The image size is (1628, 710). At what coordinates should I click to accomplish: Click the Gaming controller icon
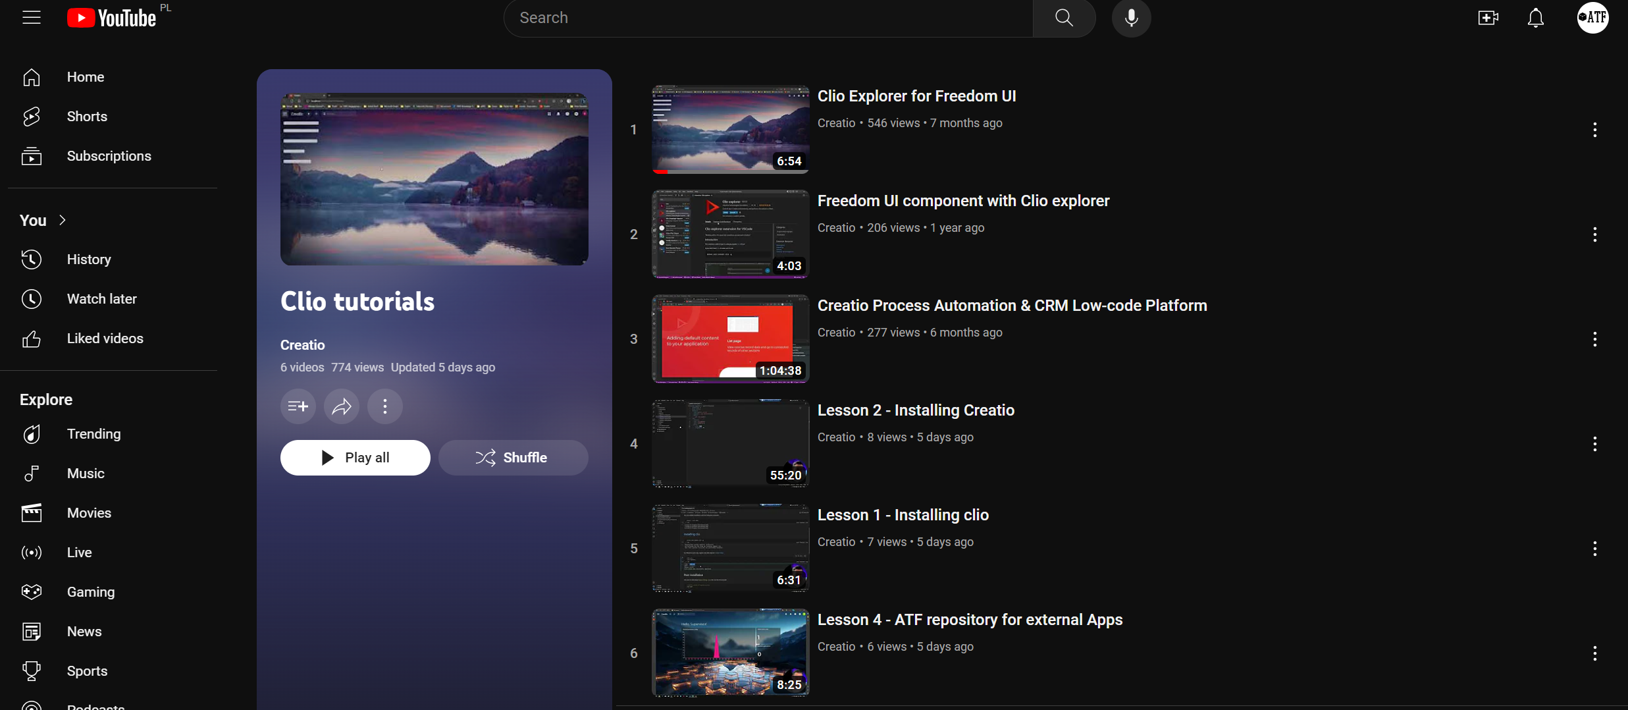[x=32, y=592]
